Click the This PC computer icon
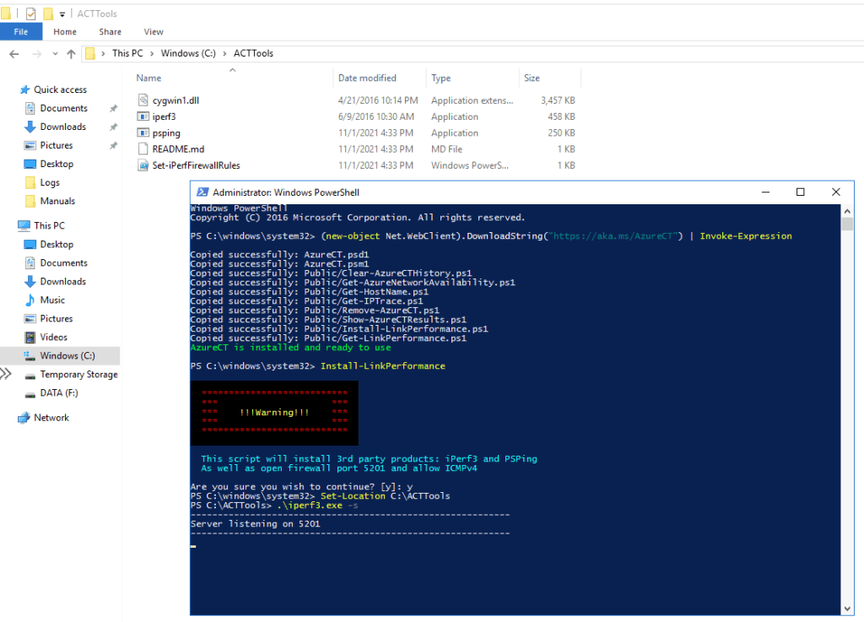864x622 pixels. pyautogui.click(x=24, y=225)
